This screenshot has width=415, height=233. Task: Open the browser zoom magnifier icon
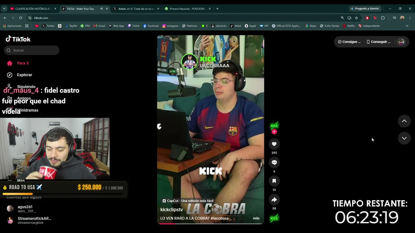[x=342, y=18]
